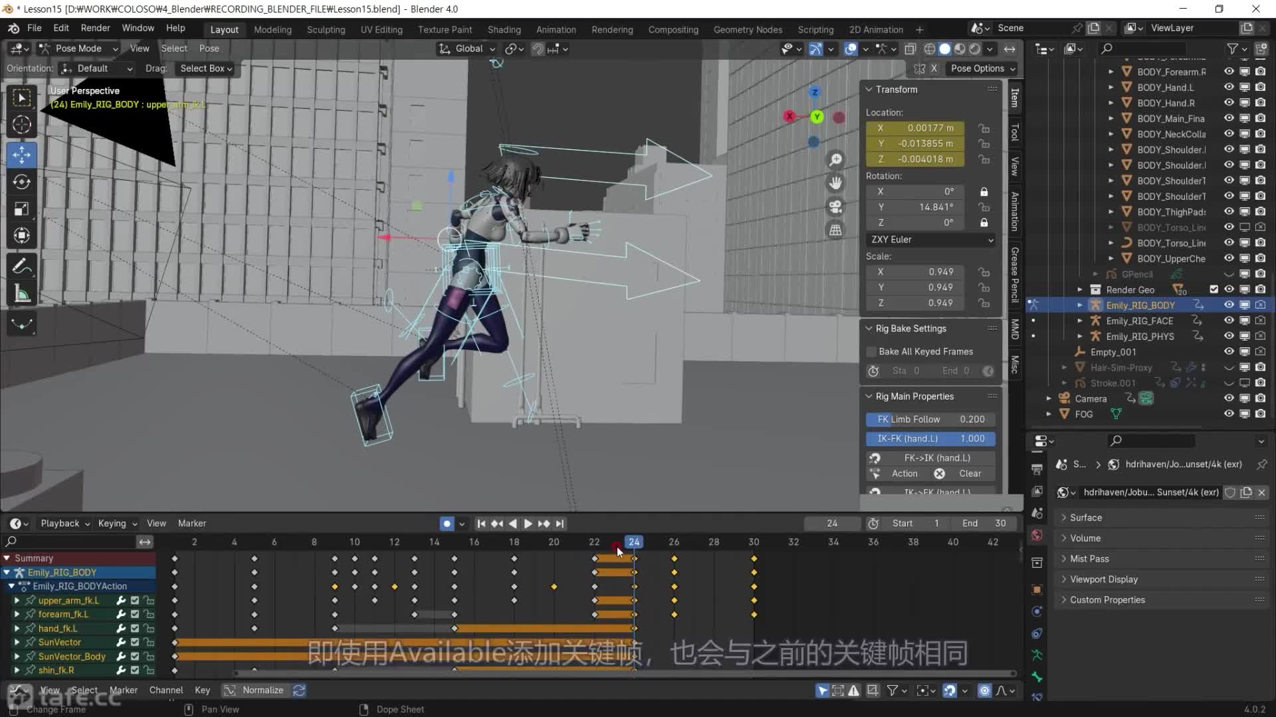
Task: Click the zoom magnifier viewport icon
Action: pyautogui.click(x=835, y=160)
